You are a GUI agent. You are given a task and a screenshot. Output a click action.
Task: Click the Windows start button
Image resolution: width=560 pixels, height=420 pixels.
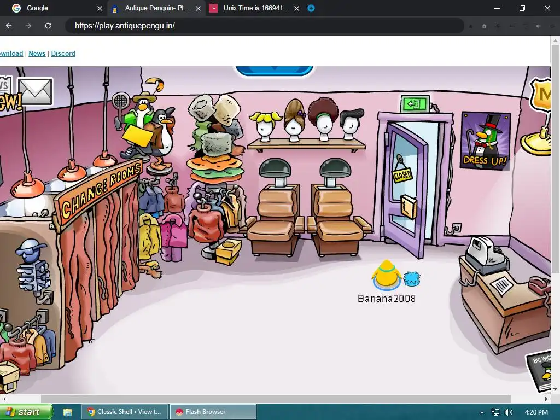[26, 412]
